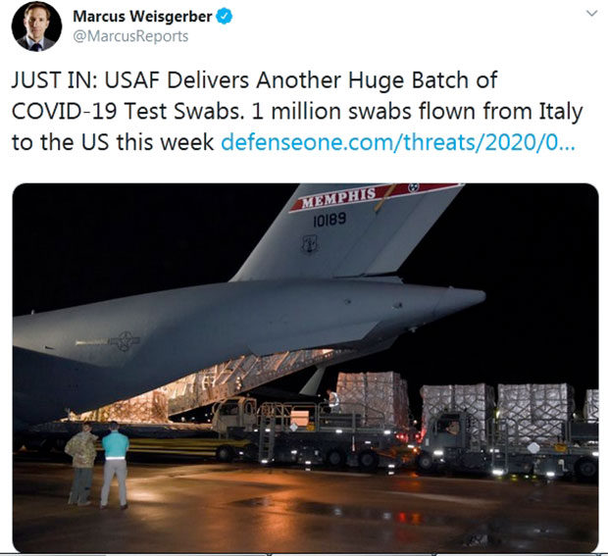608x556 pixels.
Task: Open the defenseone.com article link
Action: (x=398, y=142)
